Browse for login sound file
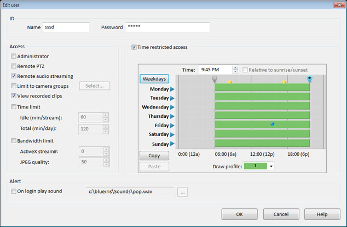Image resolution: width=347 pixels, height=227 pixels. point(183,192)
